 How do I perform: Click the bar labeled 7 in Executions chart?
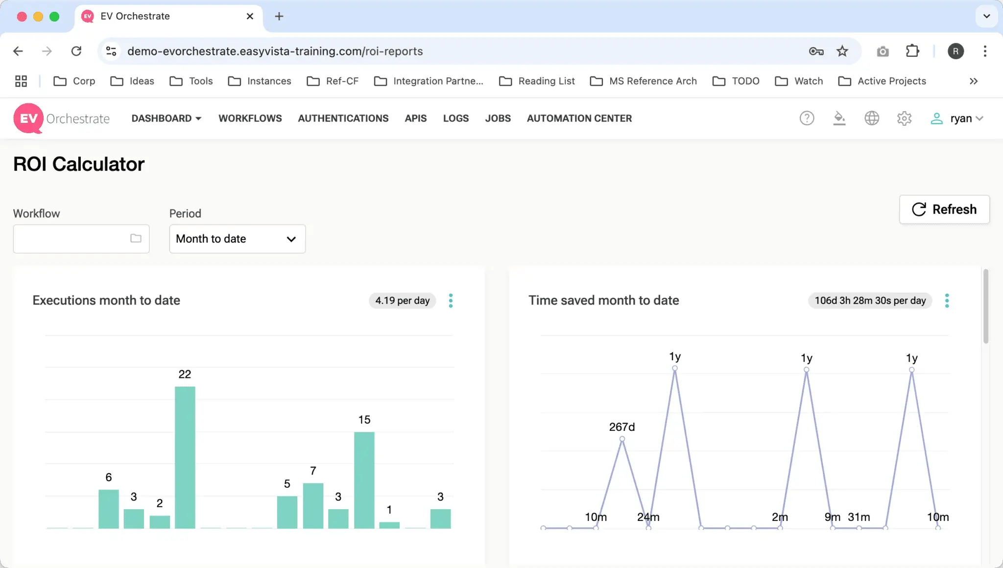[x=313, y=506]
